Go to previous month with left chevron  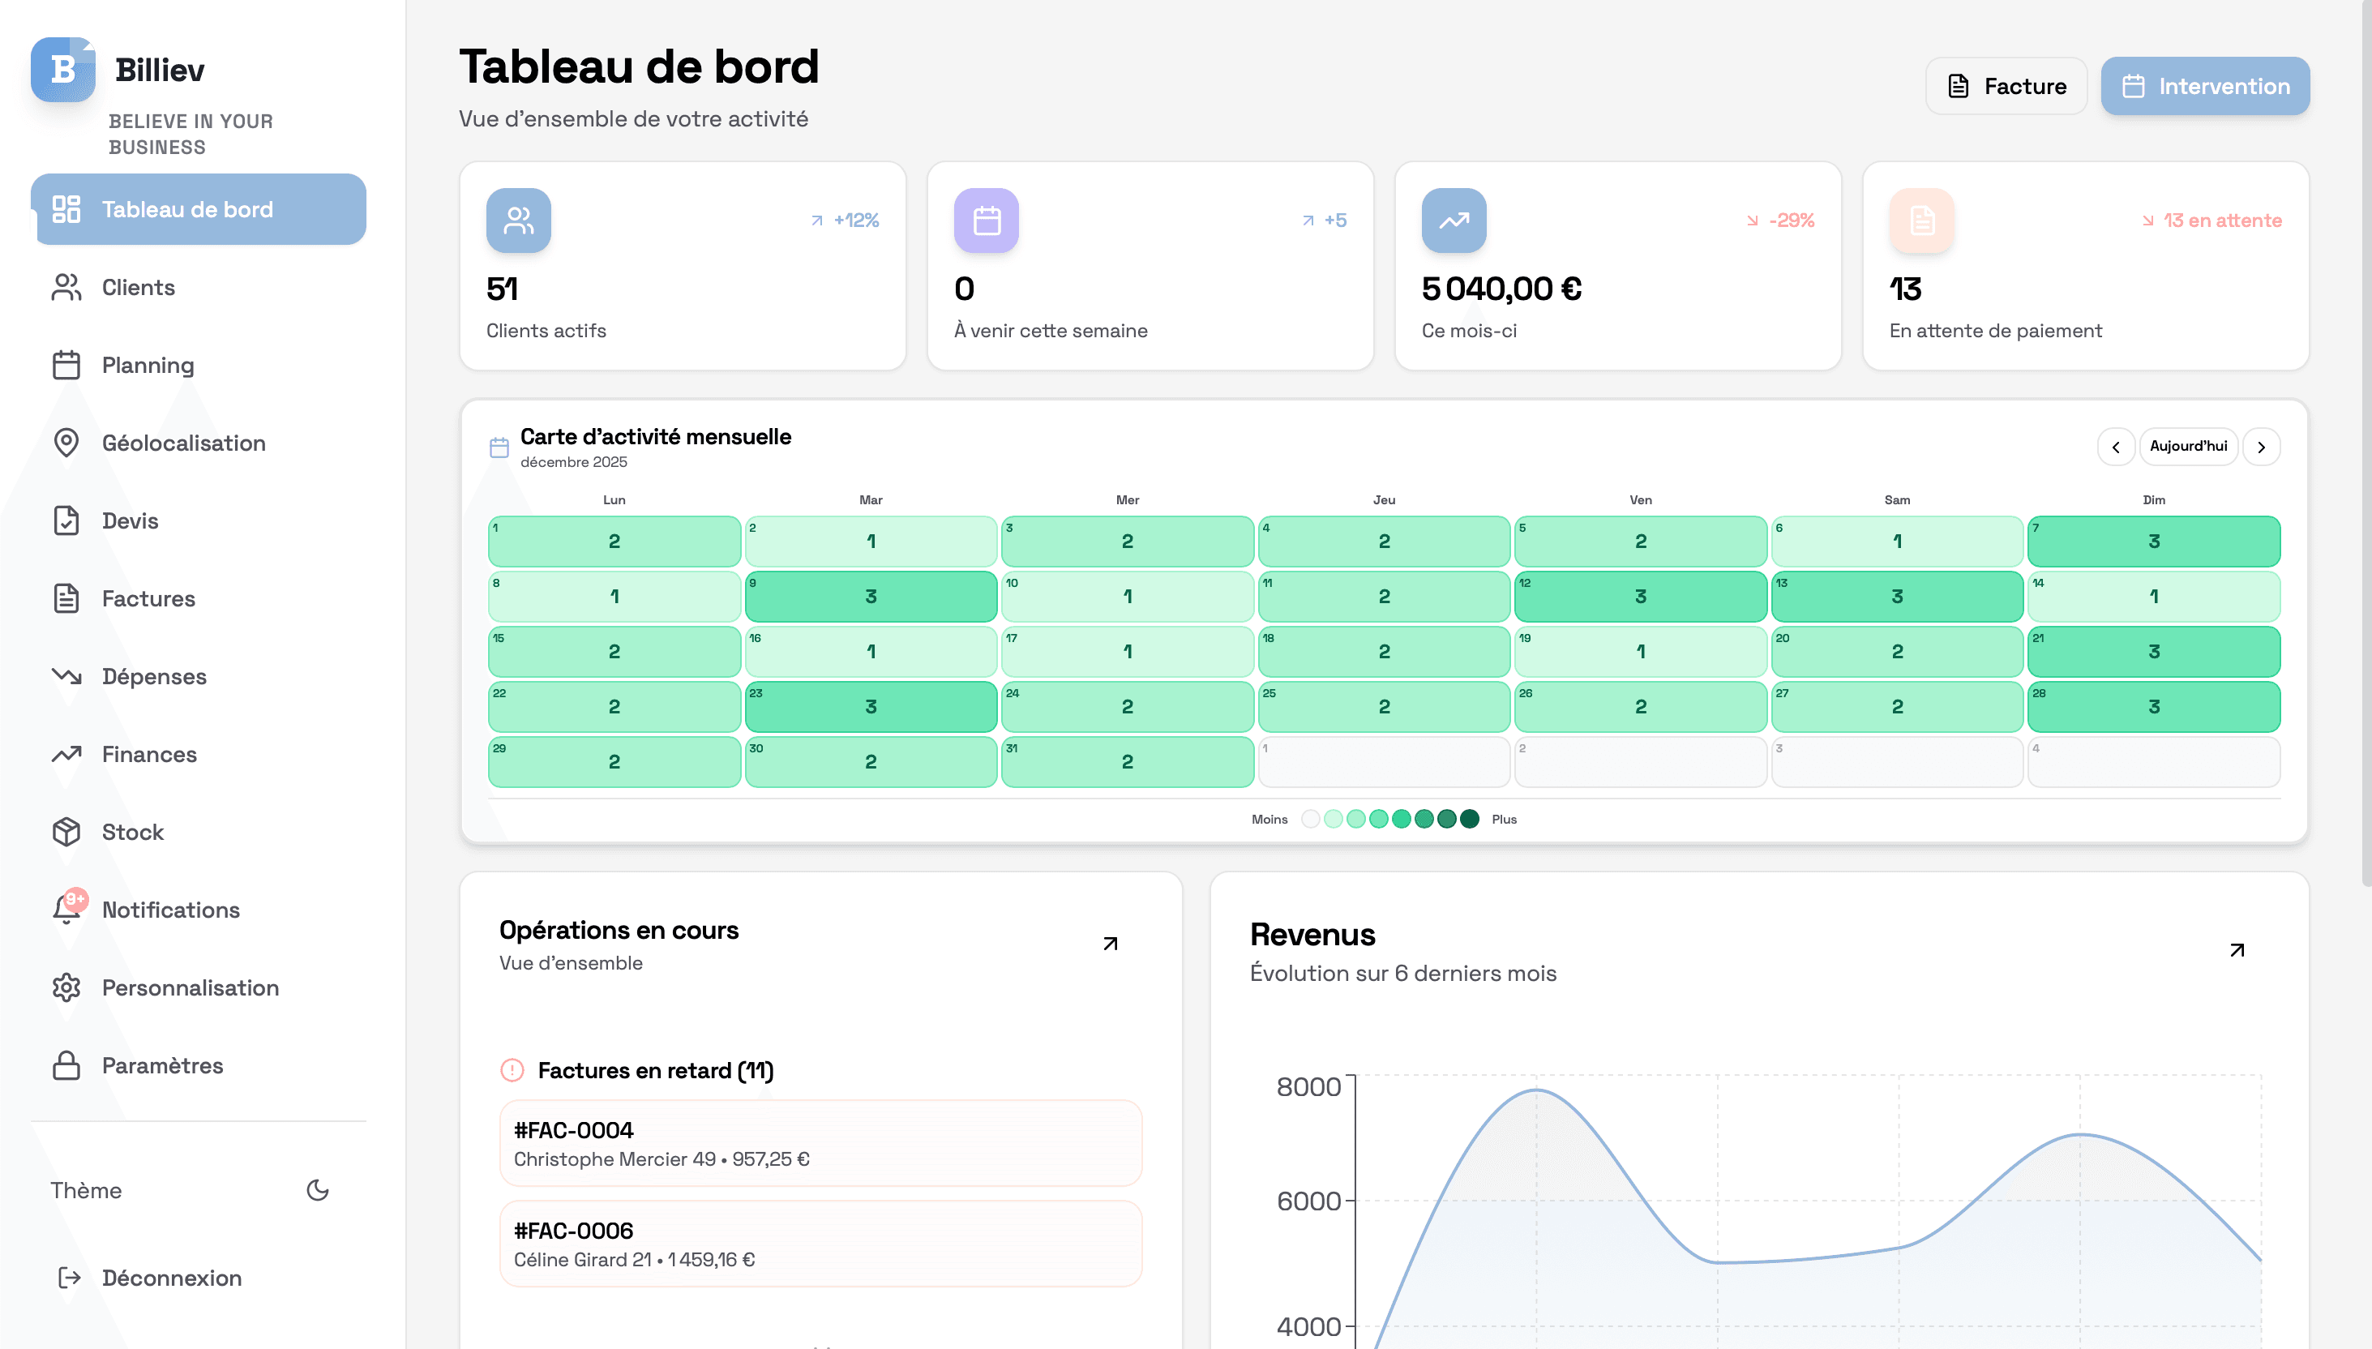pos(2117,447)
